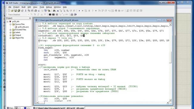194x109 pixels.
Task: Click the Open File folder icon
Action: pos(12,11)
